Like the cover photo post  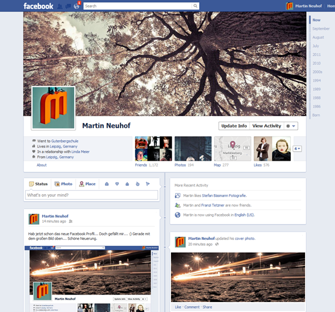(x=177, y=307)
